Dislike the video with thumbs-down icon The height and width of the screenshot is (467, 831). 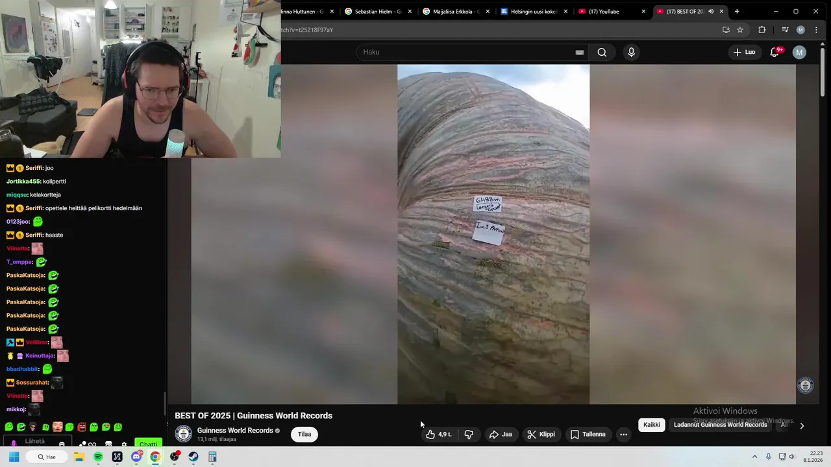[469, 435]
